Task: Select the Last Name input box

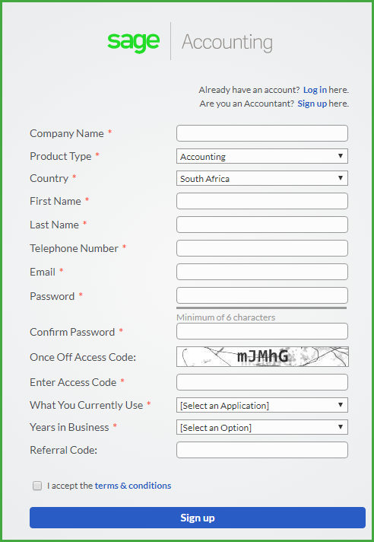Action: coord(262,225)
